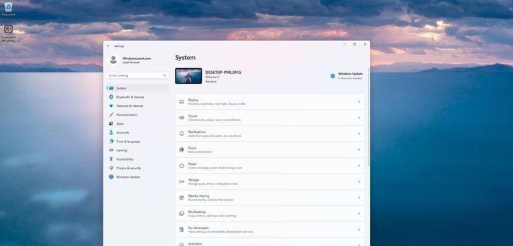This screenshot has height=246, width=513.
Task: Click the Nearby sharing icon
Action: tap(181, 197)
